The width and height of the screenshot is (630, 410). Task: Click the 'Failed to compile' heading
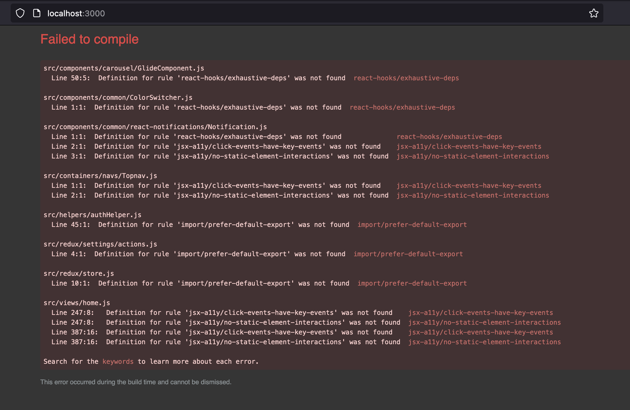89,39
